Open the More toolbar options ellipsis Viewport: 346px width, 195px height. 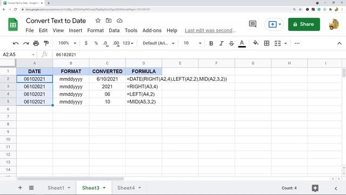pos(297,43)
